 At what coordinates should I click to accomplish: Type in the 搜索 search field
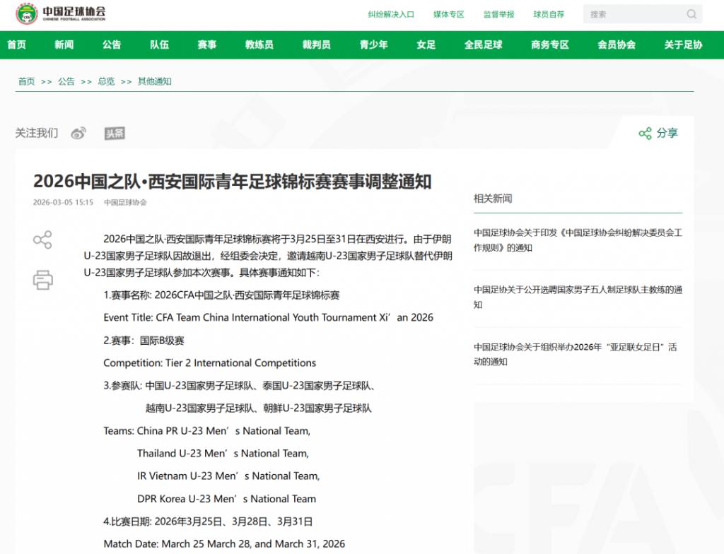[x=633, y=14]
